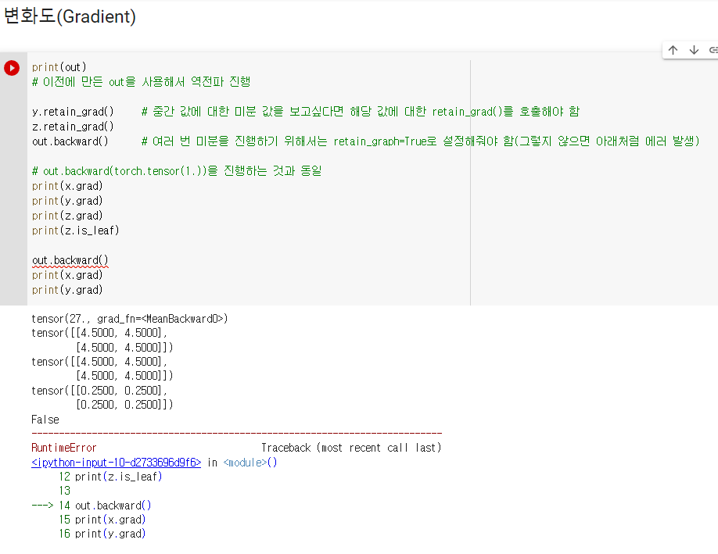
Task: Click the underlined out.backward() code line
Action: click(x=70, y=260)
